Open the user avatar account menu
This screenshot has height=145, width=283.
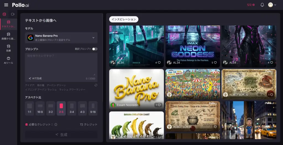pyautogui.click(x=272, y=5)
